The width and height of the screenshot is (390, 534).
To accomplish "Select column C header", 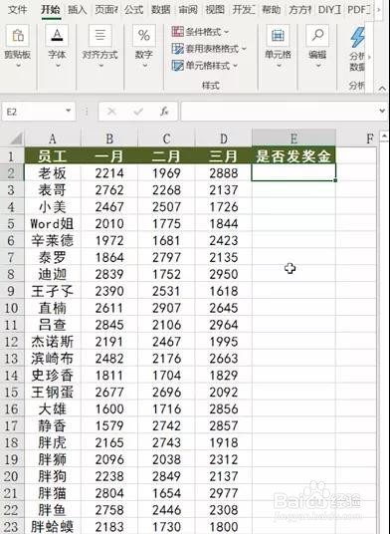I will [166, 138].
